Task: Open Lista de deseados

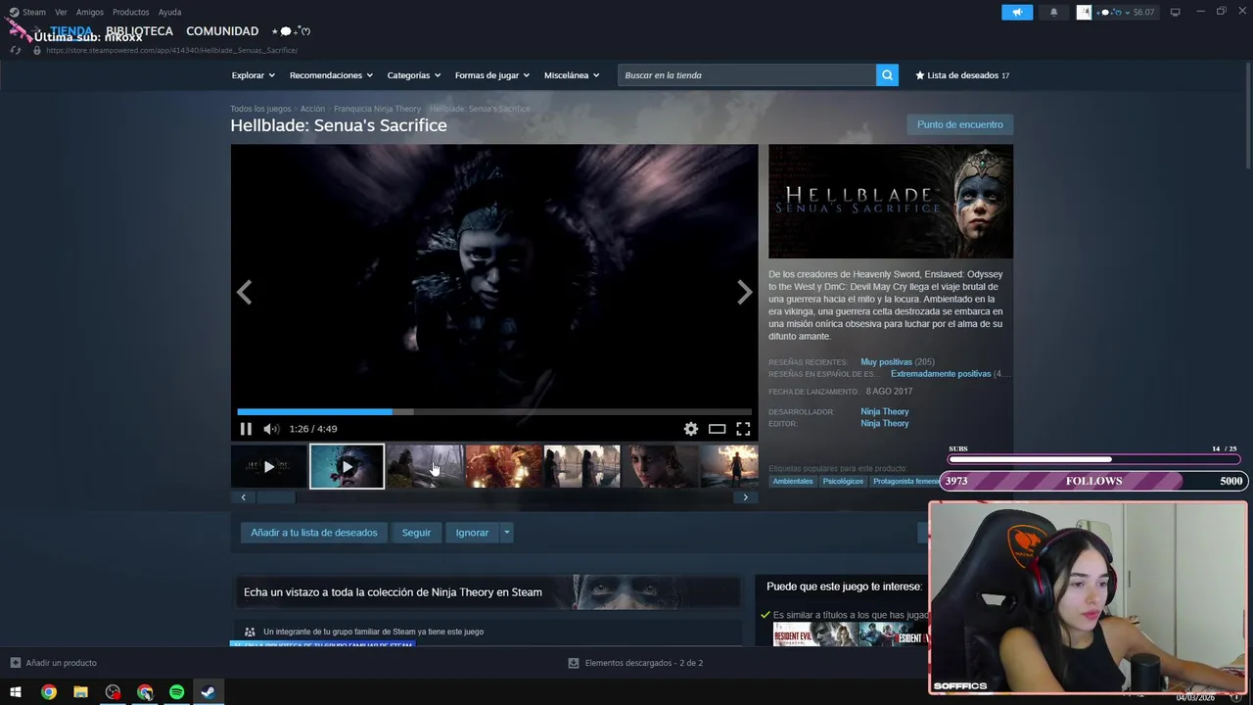Action: (x=962, y=75)
